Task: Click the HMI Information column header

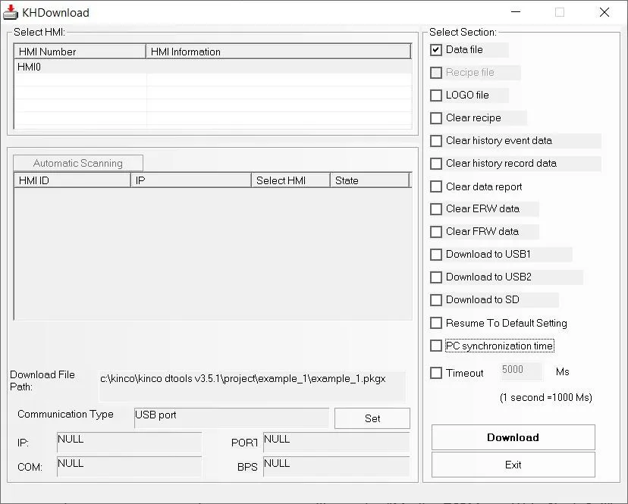Action: [278, 52]
